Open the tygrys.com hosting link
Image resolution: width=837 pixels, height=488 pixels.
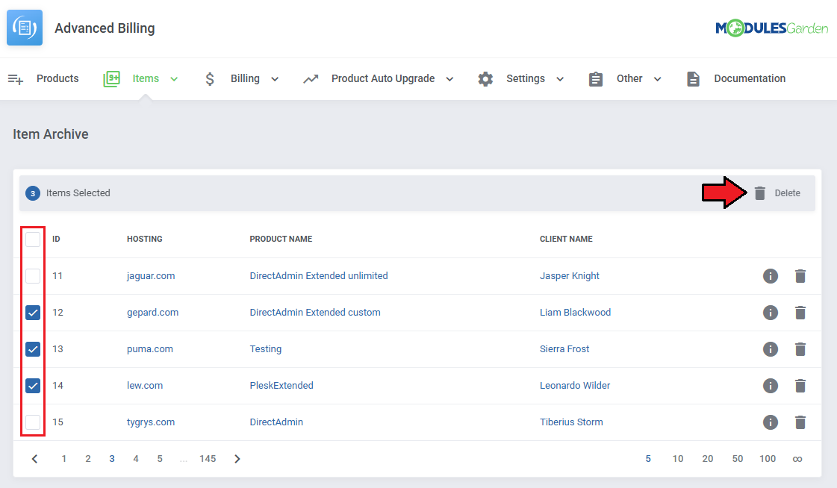pyautogui.click(x=151, y=422)
